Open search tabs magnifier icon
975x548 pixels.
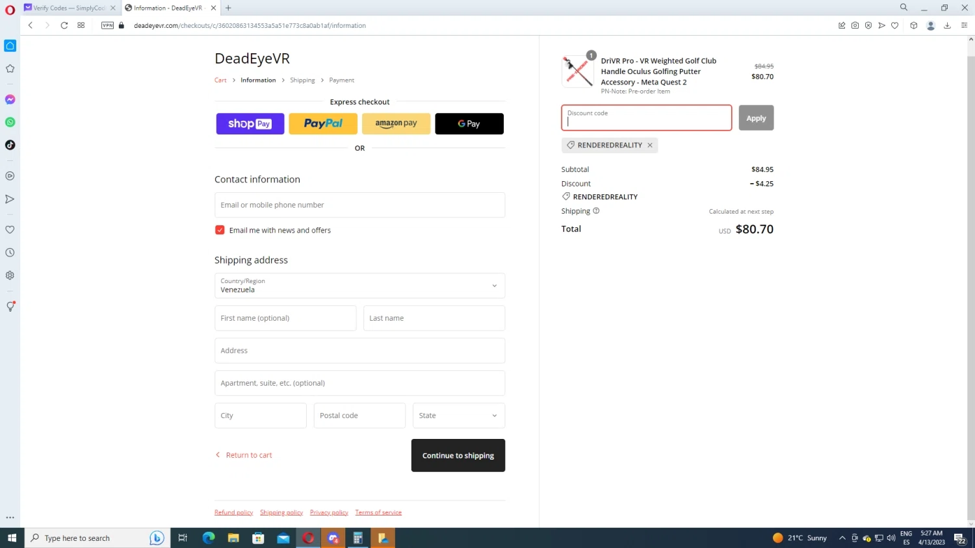(903, 8)
